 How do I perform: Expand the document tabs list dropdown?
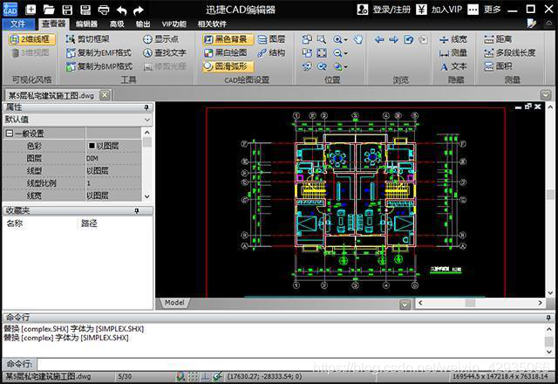[x=545, y=95]
